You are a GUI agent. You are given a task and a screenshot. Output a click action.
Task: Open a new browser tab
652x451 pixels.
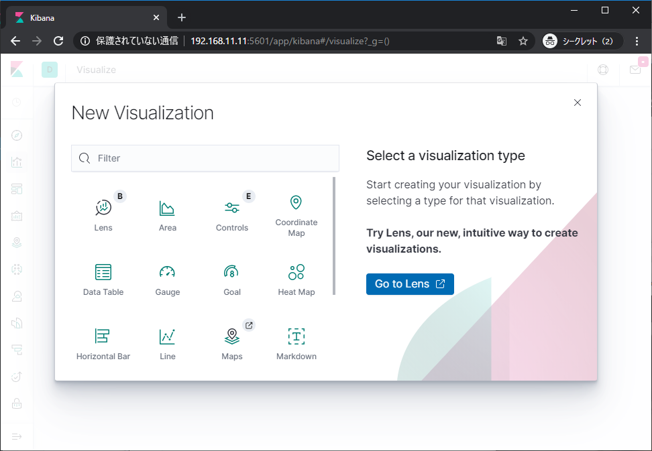(x=181, y=17)
